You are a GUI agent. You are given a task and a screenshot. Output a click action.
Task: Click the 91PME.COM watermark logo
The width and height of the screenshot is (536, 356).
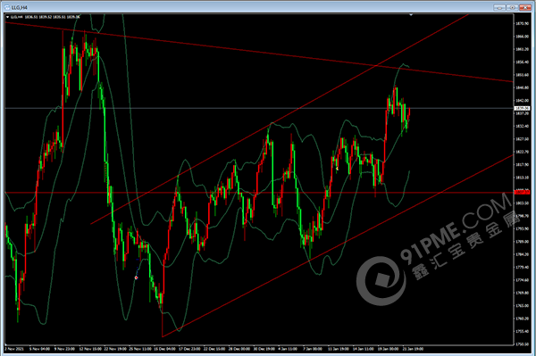pos(381,280)
